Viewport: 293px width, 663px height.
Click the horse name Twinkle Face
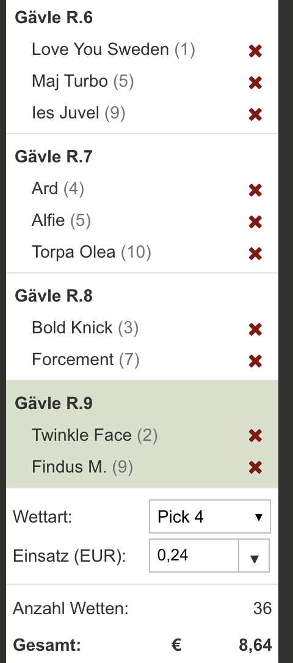82,435
